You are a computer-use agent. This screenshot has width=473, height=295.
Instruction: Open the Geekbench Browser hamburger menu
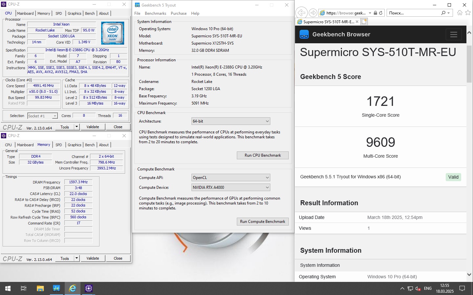click(454, 34)
